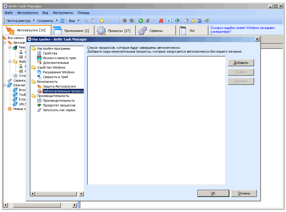Screen dimensions: 286x212
Task: Select Иконки и меню в трее item
Action: [59, 58]
